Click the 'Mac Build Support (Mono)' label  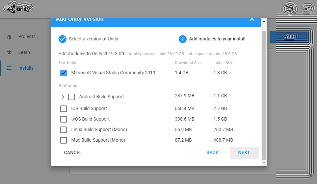(98, 140)
